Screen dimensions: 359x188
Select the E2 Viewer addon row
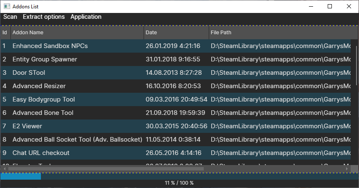point(27,126)
